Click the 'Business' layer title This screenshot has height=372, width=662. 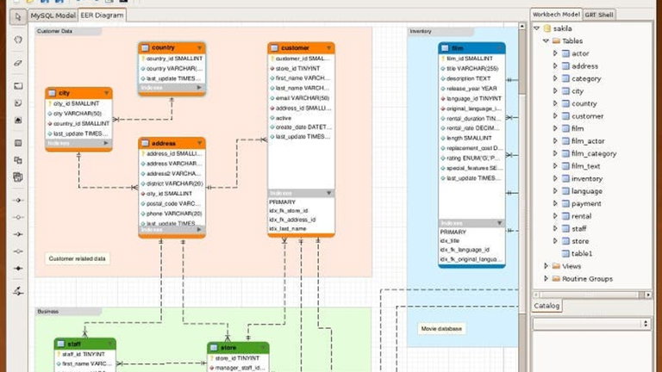[48, 312]
